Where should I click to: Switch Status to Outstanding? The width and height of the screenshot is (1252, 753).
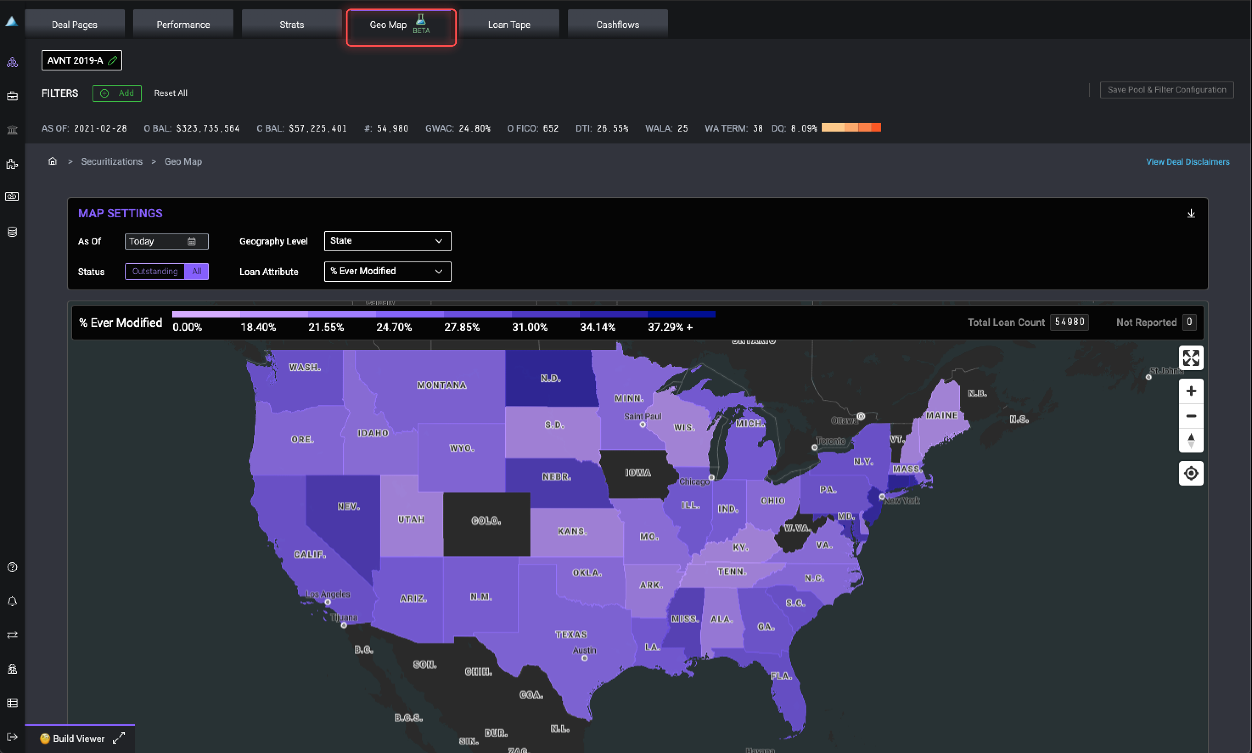[x=155, y=272]
